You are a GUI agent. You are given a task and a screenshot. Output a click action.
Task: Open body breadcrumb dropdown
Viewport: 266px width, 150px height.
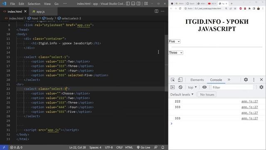pos(48,18)
